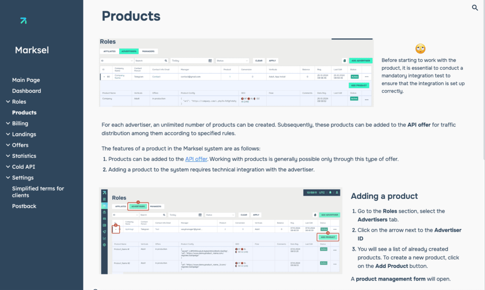Expand the Billing section chevron
Screen dimensions: 485x290
[8, 123]
